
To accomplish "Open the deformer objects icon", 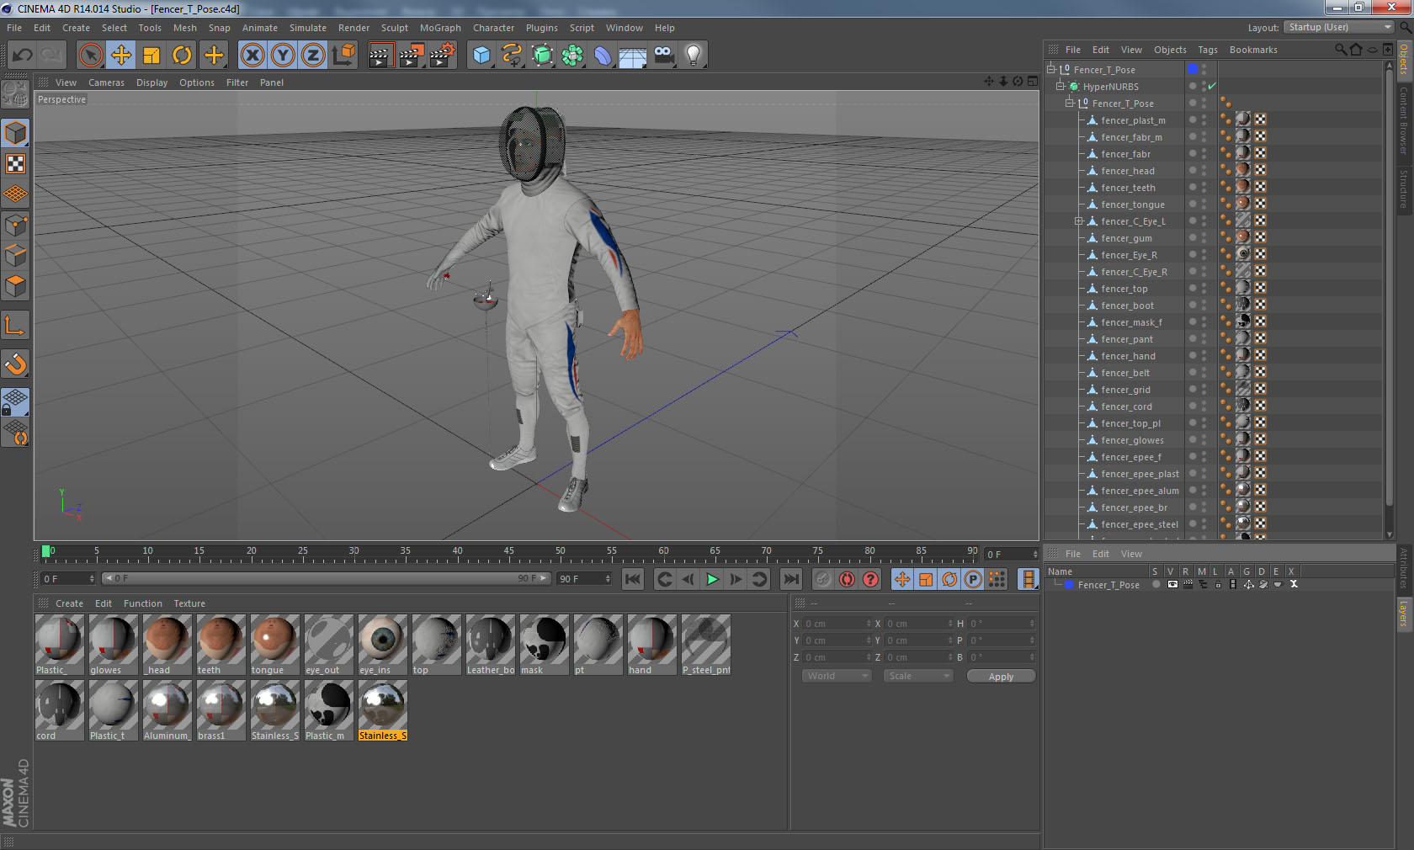I will tap(603, 56).
